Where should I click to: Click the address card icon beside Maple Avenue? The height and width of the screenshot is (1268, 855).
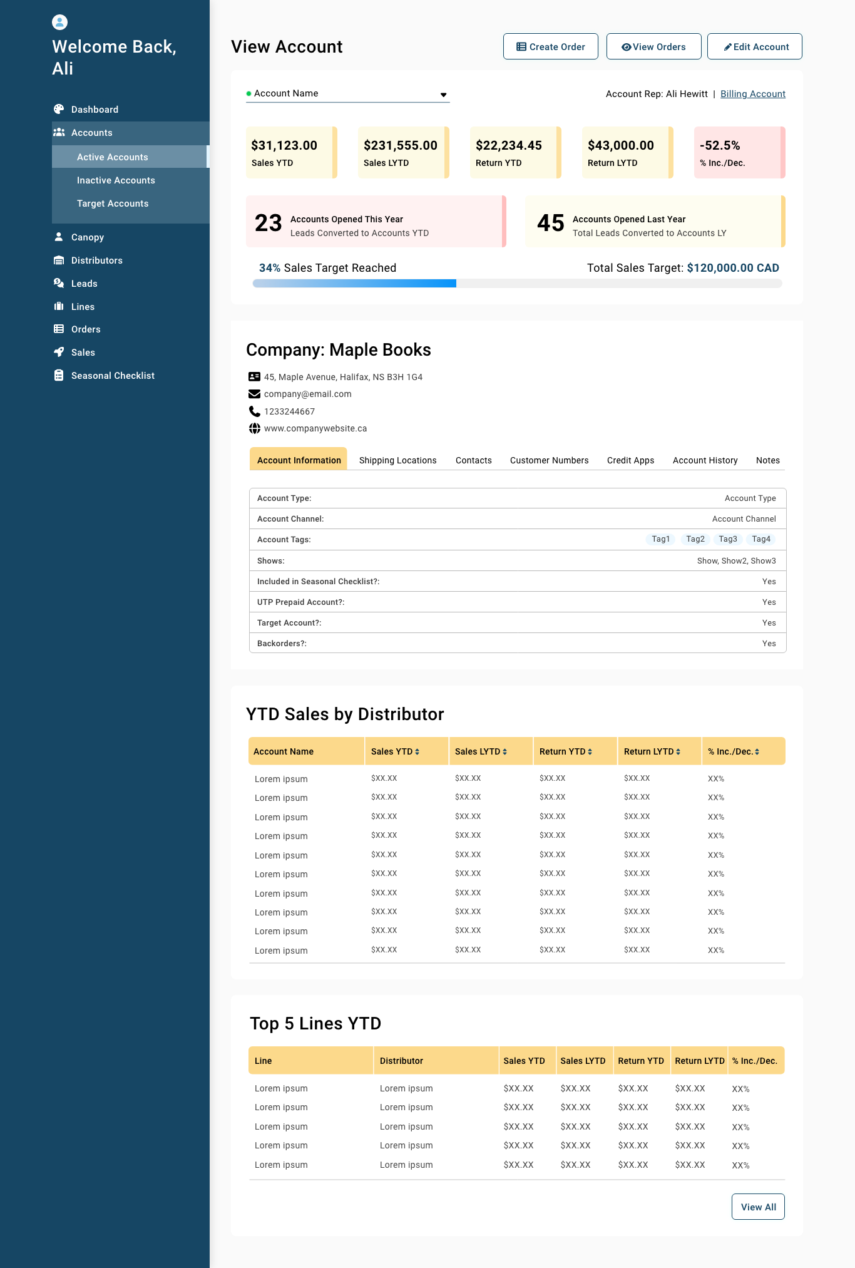pos(254,376)
